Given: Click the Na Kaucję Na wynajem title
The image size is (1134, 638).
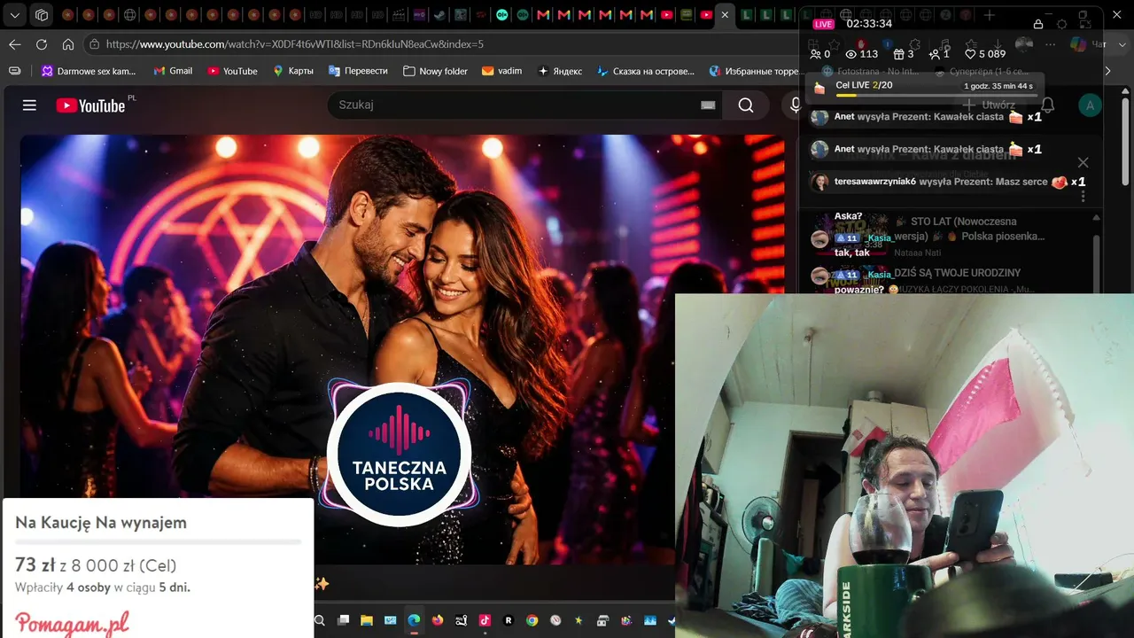Looking at the screenshot, I should click(101, 523).
